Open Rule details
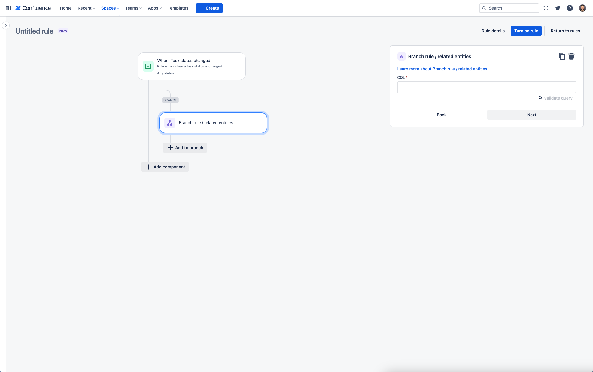This screenshot has height=372, width=593. pyautogui.click(x=493, y=31)
